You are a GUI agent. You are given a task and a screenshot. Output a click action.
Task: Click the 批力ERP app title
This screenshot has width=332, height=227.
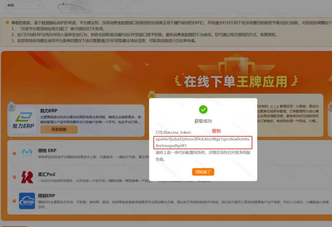[x=49, y=111]
